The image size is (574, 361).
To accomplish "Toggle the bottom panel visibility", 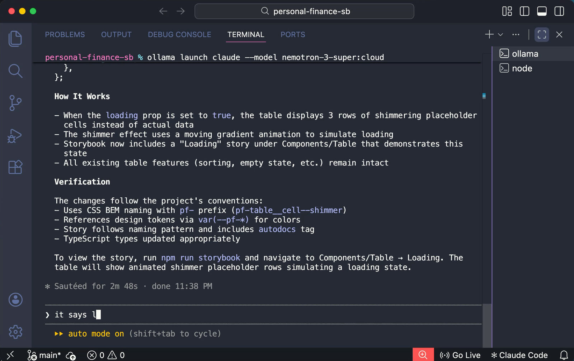I will (542, 11).
